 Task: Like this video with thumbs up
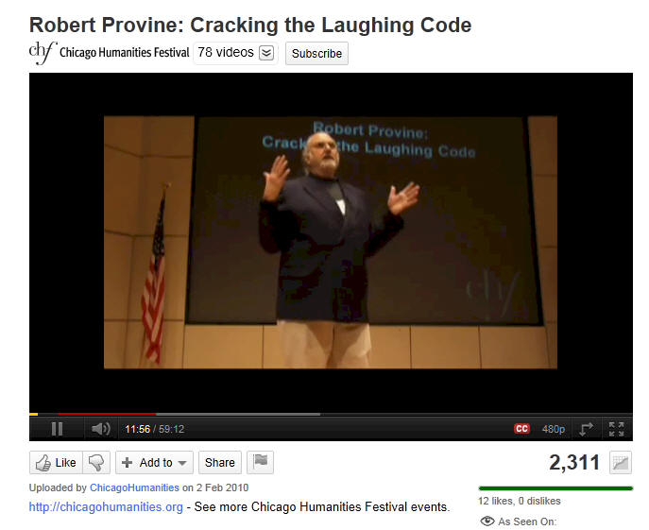(x=57, y=463)
